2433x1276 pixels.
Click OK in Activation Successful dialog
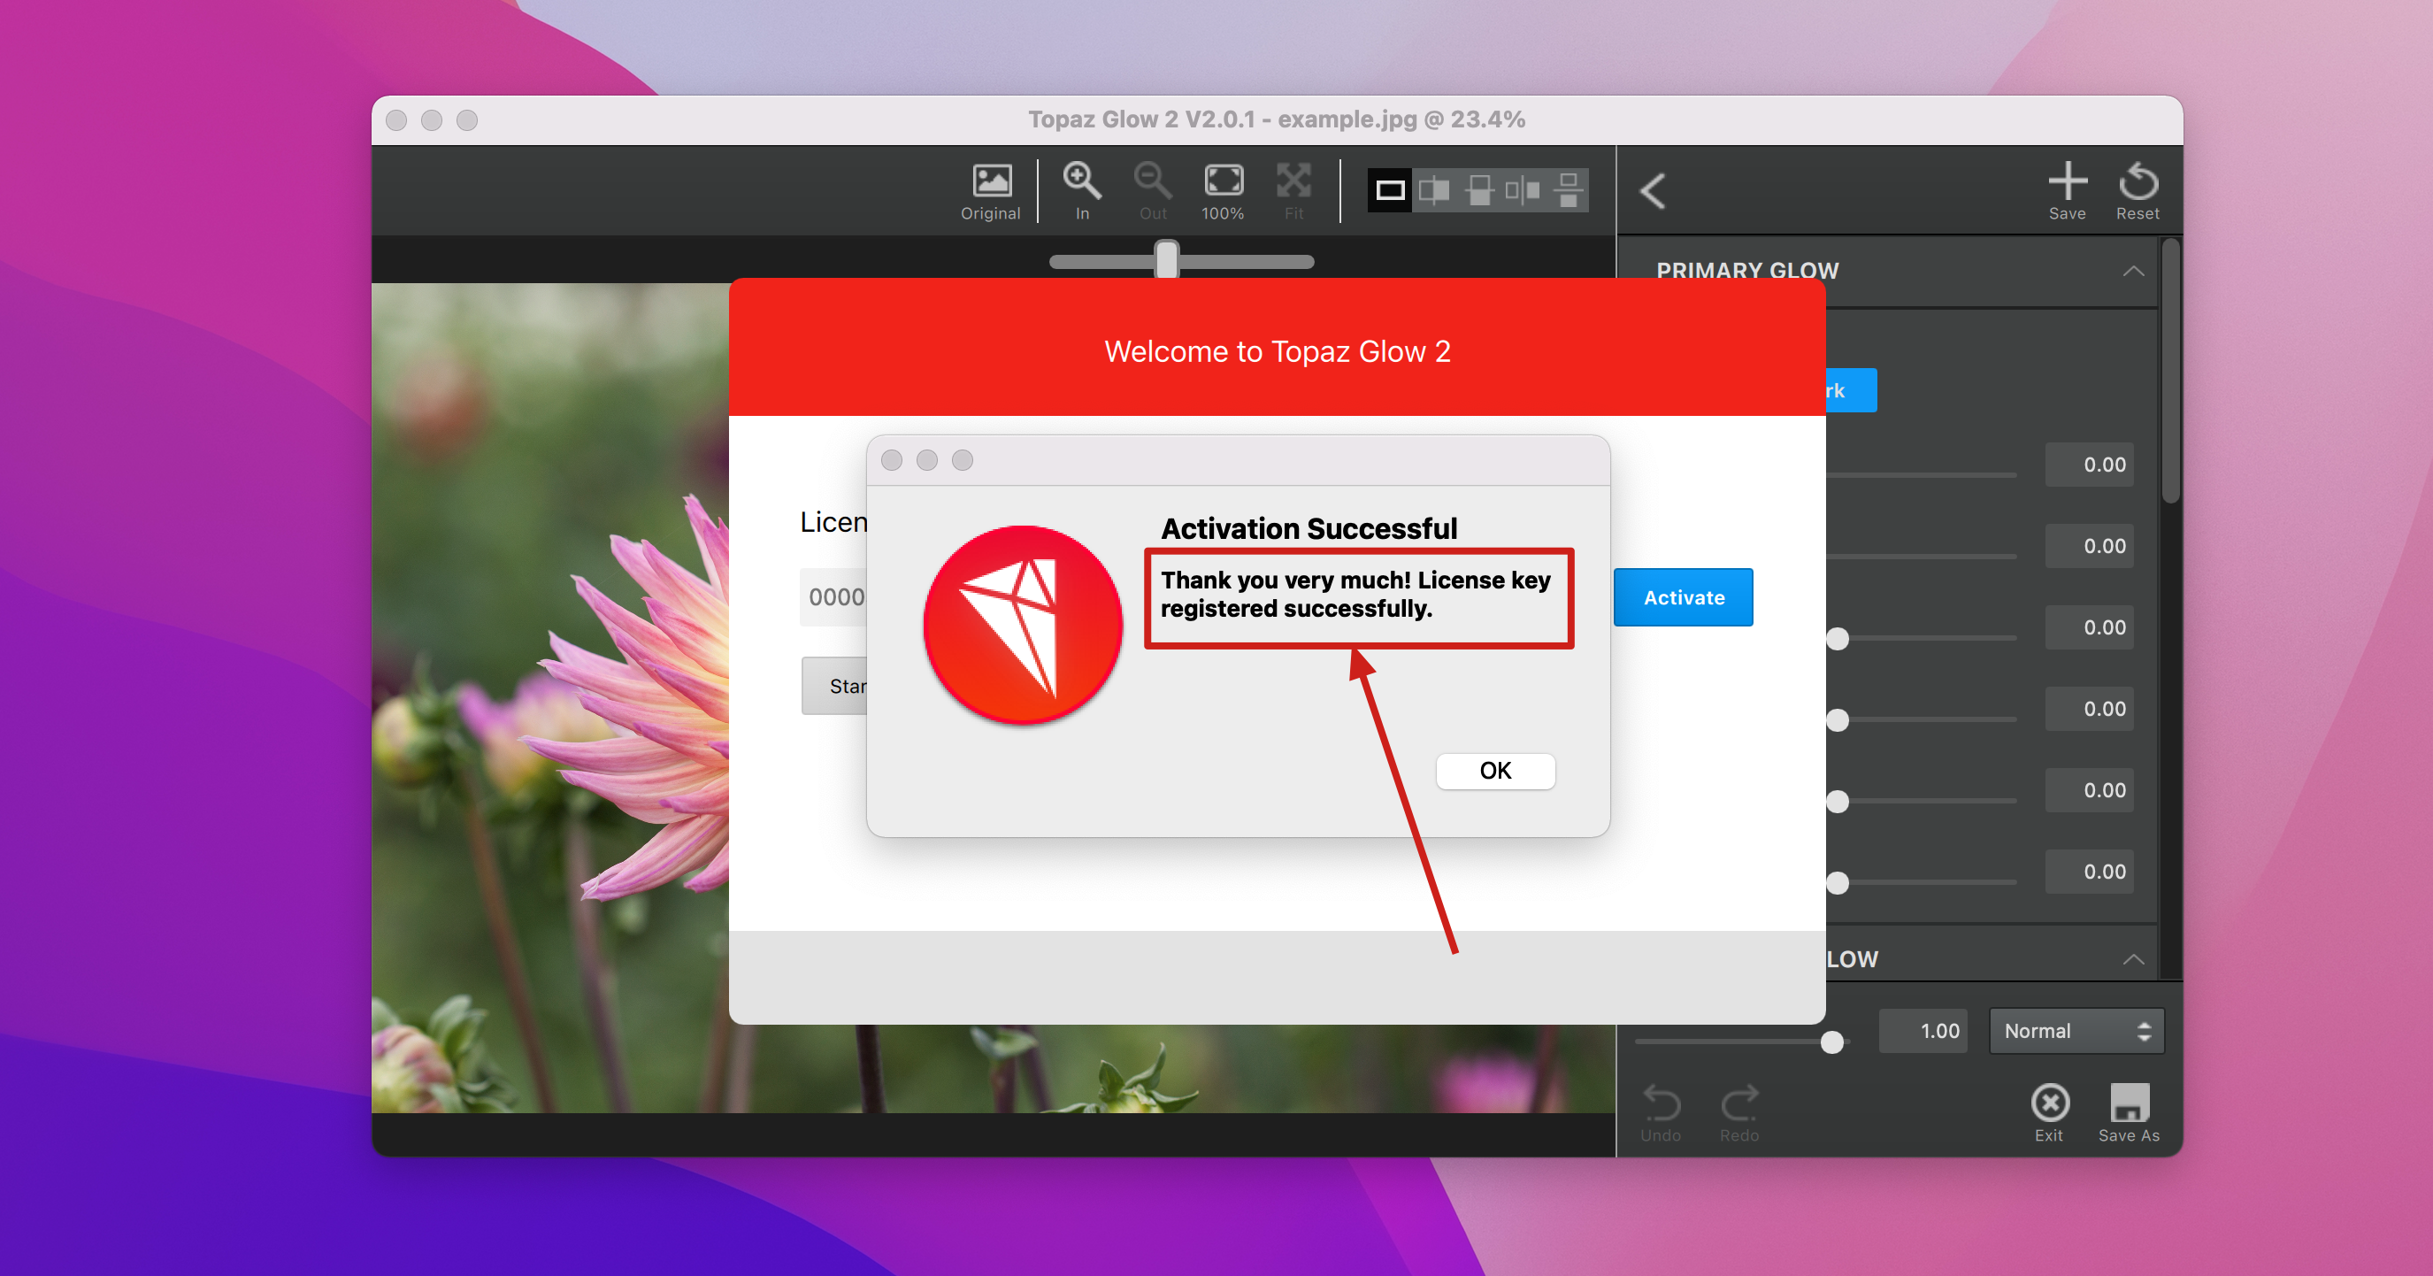tap(1494, 771)
